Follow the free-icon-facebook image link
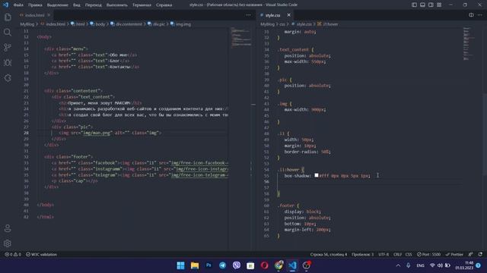Image resolution: width=487 pixels, height=273 pixels. point(199,163)
